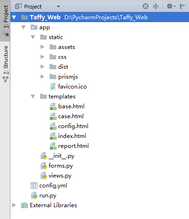
Task: Collapse the static folder
Action: click(33, 37)
